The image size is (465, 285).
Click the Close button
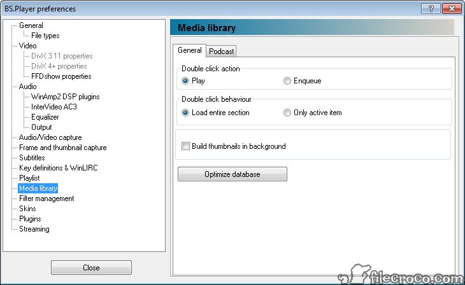tap(91, 268)
